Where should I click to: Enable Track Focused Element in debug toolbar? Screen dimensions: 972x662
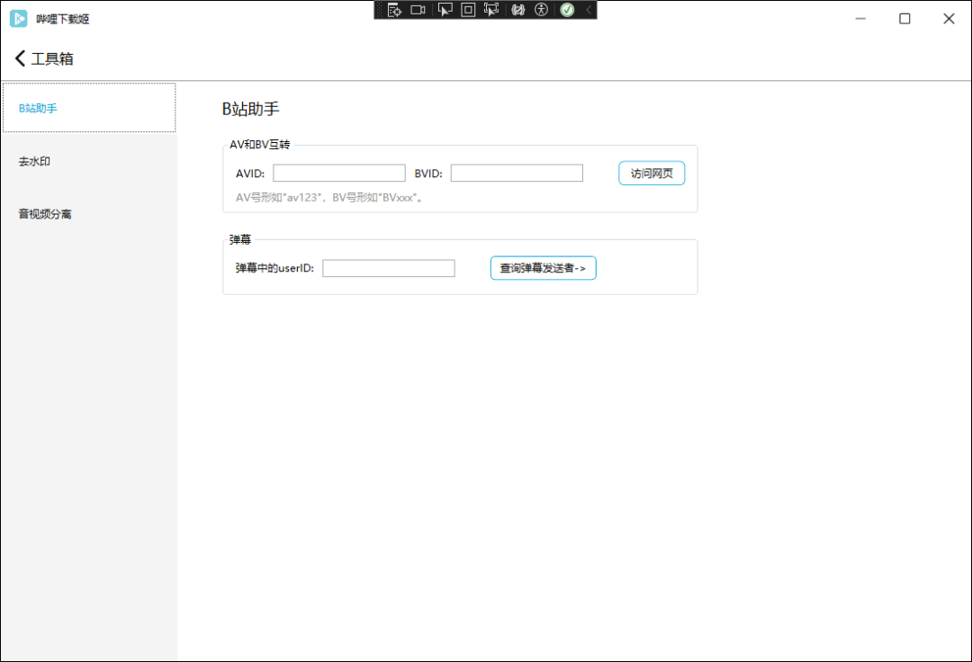(x=491, y=10)
